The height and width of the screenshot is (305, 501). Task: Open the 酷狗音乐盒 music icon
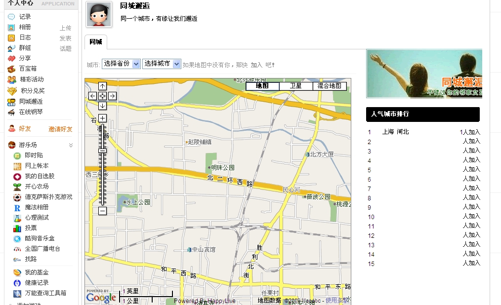pyautogui.click(x=17, y=239)
